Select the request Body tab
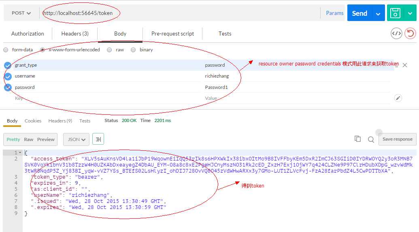The height and width of the screenshot is (232, 419). (120, 34)
